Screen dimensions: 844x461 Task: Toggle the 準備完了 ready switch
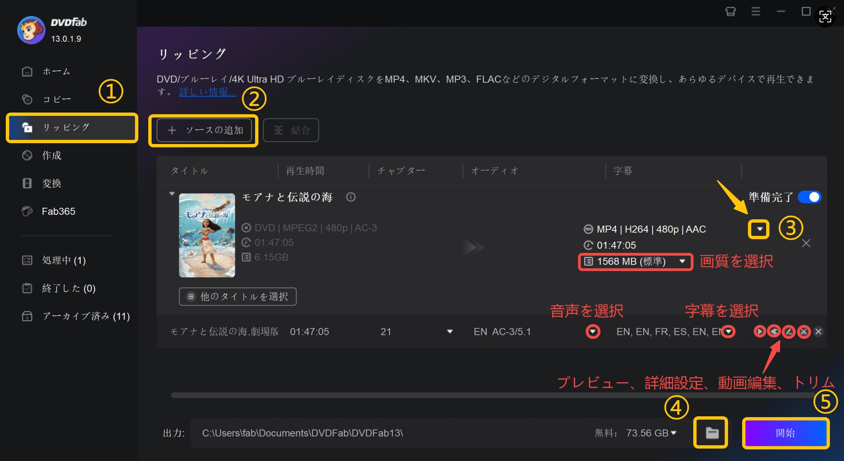(809, 197)
